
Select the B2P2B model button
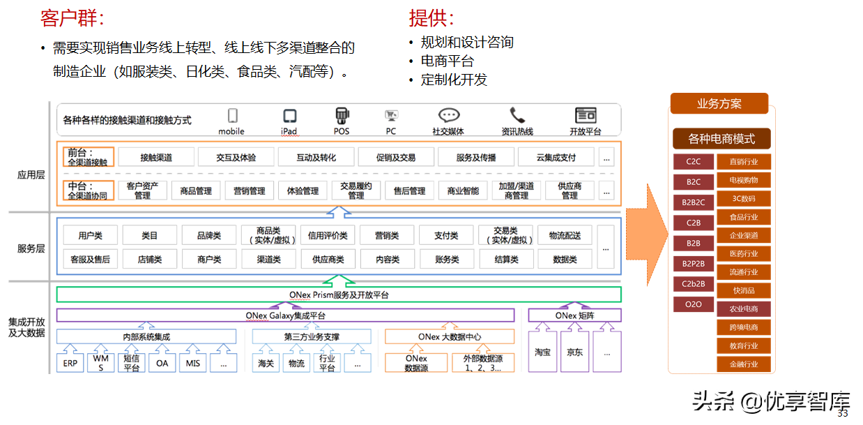[693, 264]
